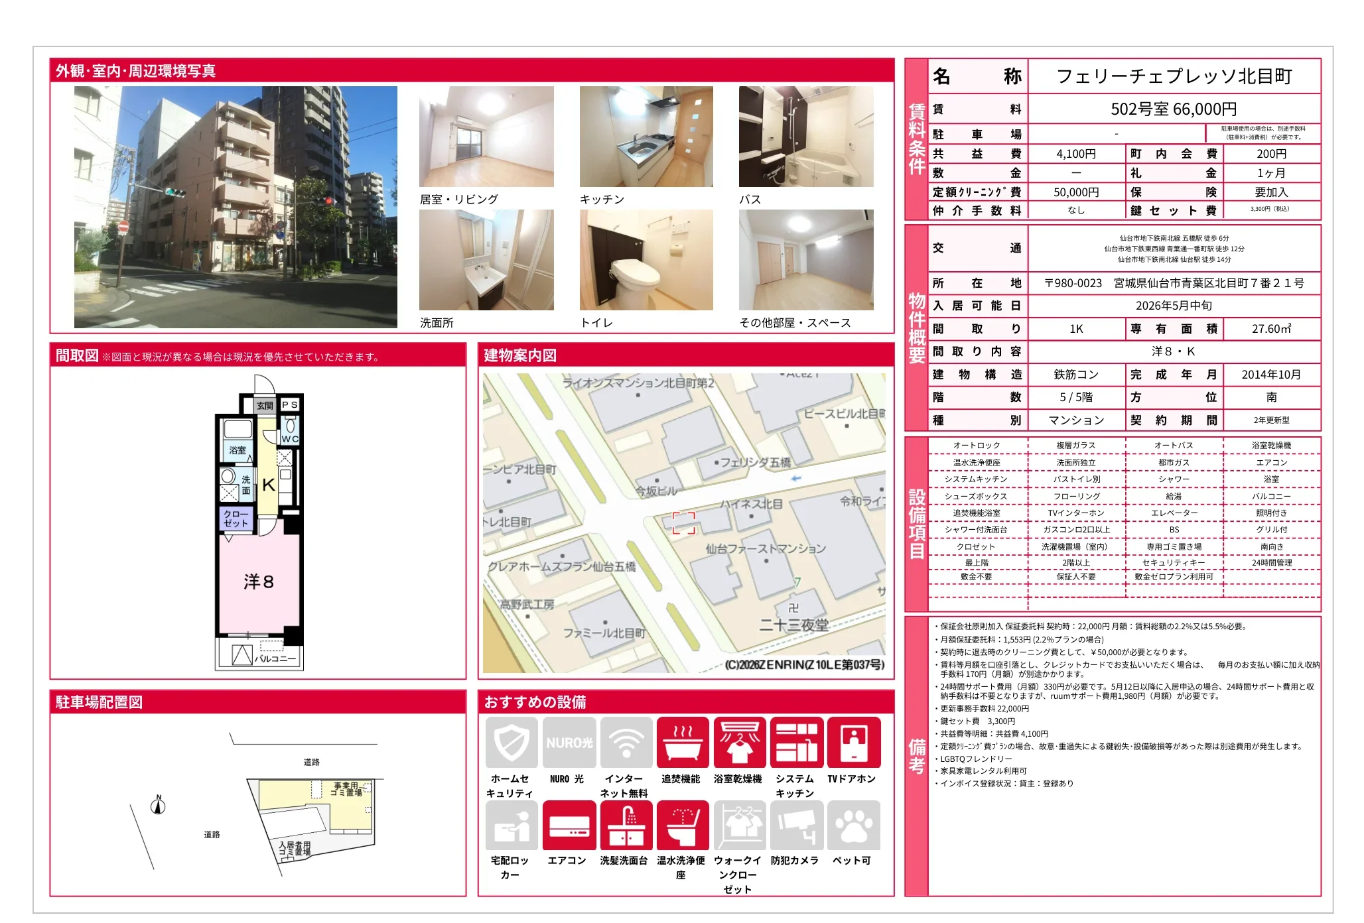This screenshot has height=923, width=1364.
Task: Open the building exterior photo
Action: click(x=236, y=207)
